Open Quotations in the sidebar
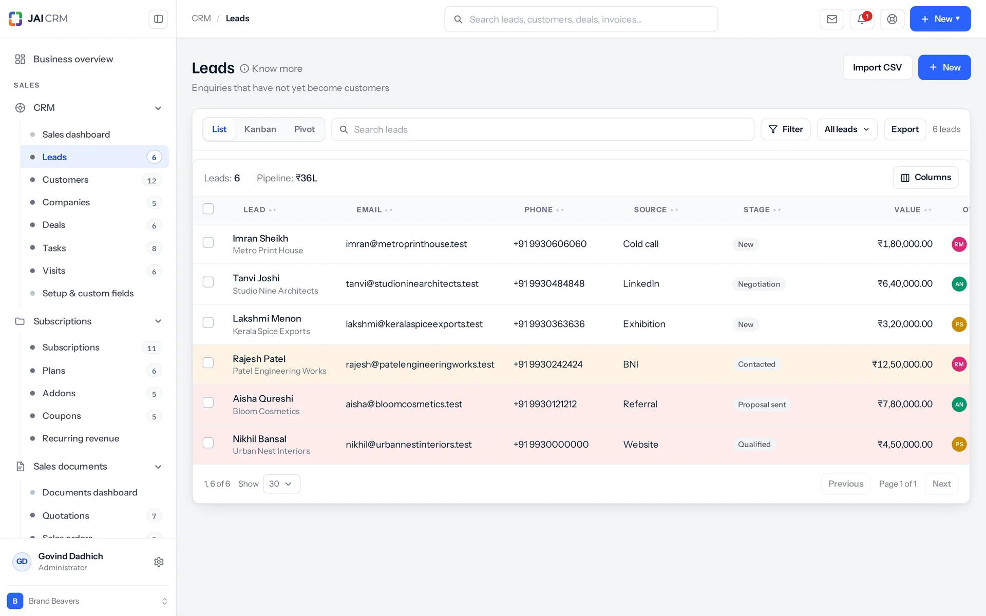This screenshot has height=616, width=986. point(94,515)
